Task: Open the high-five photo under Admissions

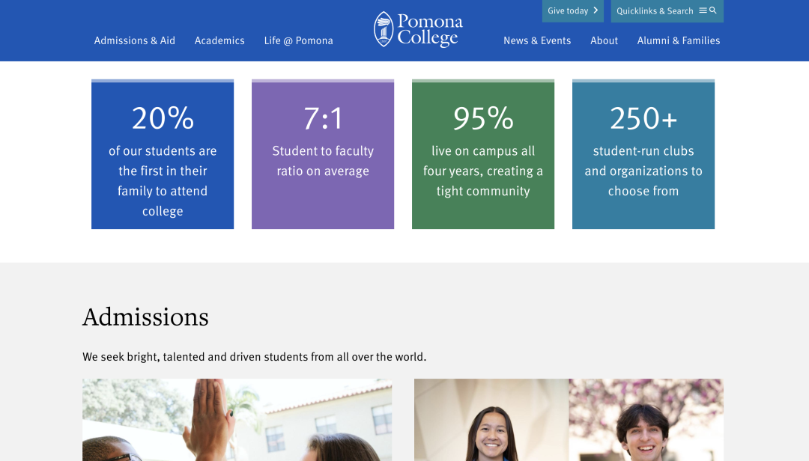Action: pyautogui.click(x=237, y=420)
